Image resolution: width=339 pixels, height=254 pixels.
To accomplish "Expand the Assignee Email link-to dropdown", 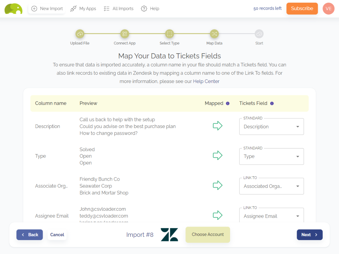I will tap(271, 216).
